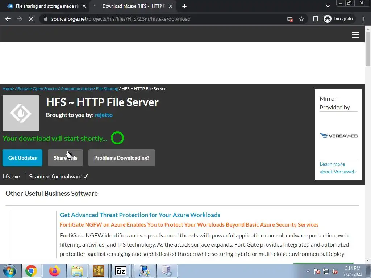
Task: Open the Home breadcrumb link
Action: point(8,89)
